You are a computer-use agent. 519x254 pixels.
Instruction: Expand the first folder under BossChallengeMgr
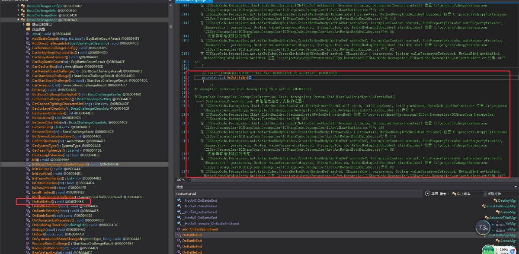[x=23, y=25]
